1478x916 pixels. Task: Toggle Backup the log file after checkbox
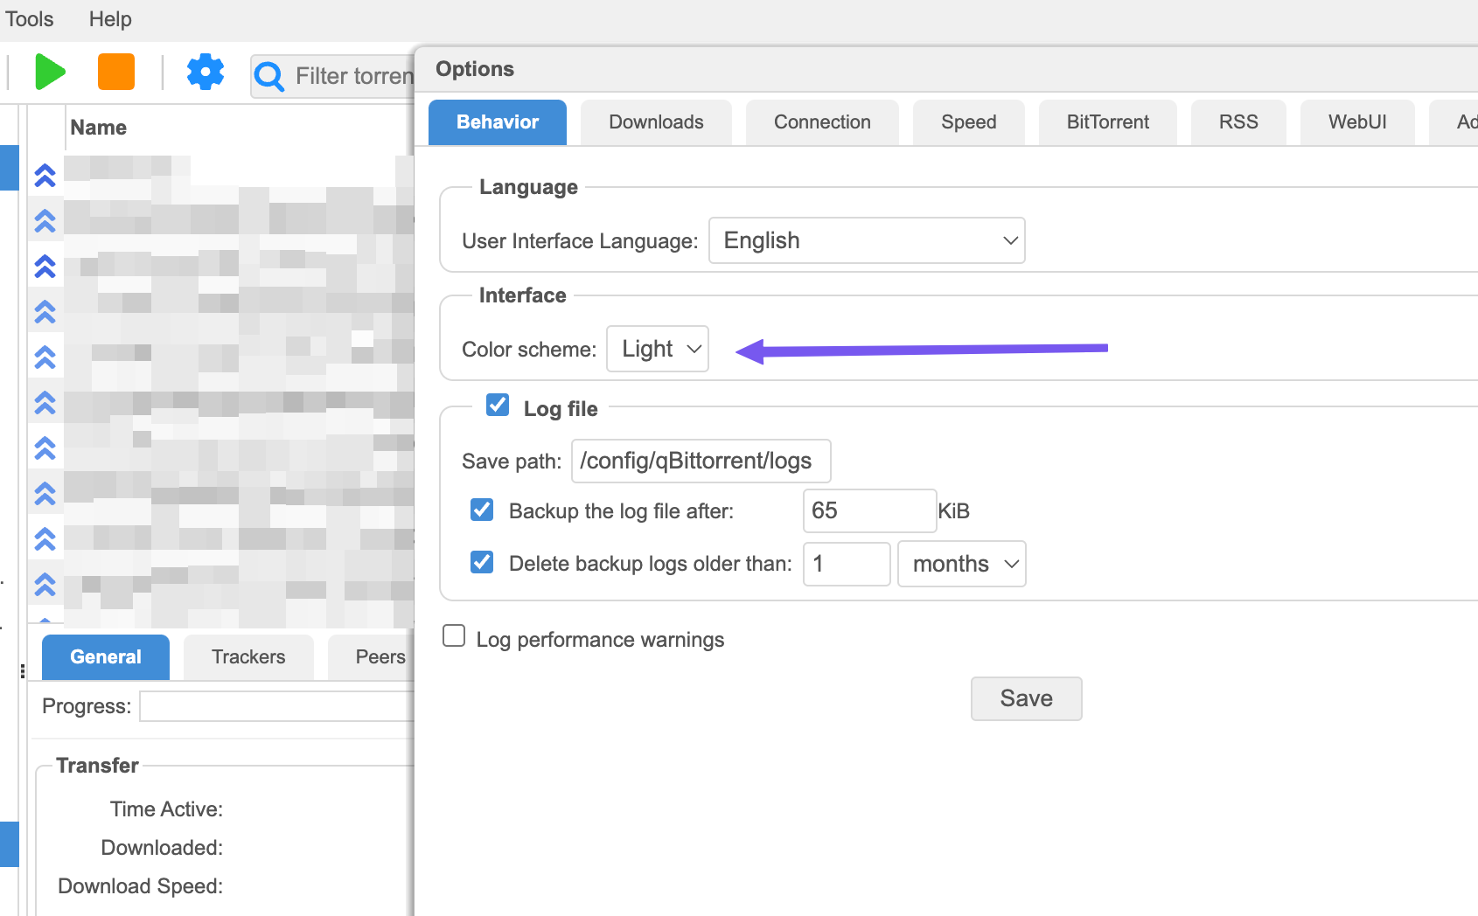[482, 510]
